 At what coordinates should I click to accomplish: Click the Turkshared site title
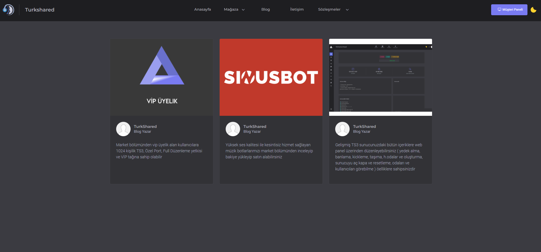[39, 10]
